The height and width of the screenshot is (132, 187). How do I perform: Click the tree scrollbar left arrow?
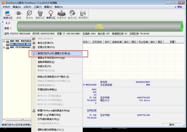coord(4,119)
